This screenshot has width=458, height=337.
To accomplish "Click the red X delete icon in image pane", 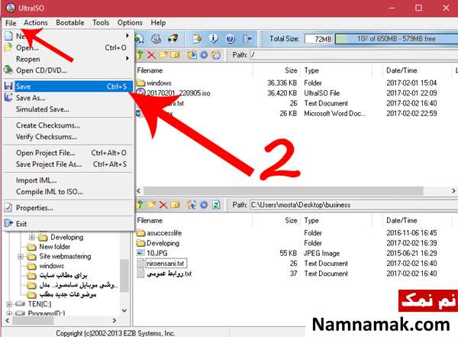I will [x=151, y=55].
